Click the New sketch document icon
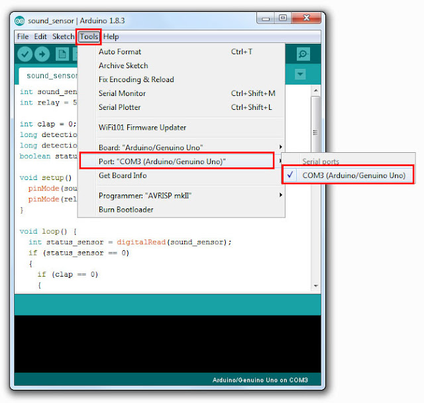Screen dimensions: 424x403 click(62, 54)
